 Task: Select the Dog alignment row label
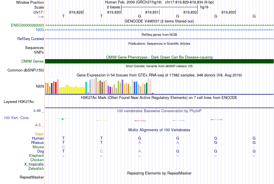pos(40,151)
